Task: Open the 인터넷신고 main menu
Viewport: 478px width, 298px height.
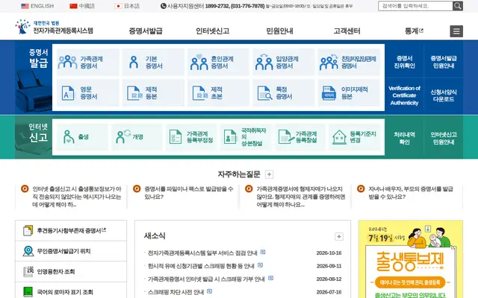Action: coord(212,31)
